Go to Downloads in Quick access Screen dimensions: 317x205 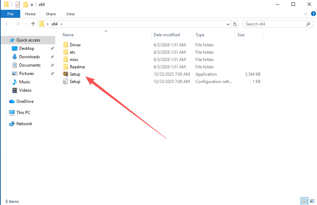tap(30, 57)
